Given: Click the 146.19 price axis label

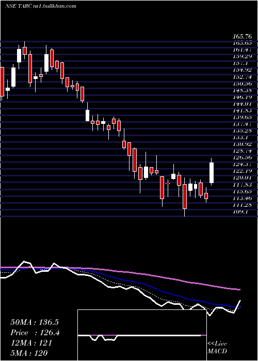Looking at the screenshot, I should pos(243,97).
